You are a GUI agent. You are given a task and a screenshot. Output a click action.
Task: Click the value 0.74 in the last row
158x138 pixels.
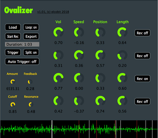100,111
